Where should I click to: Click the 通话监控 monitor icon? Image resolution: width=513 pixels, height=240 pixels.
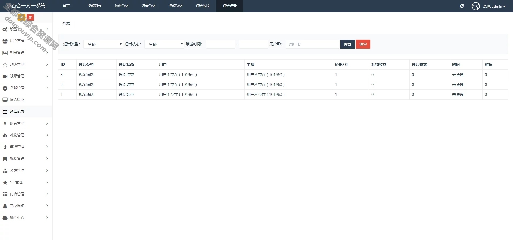click(x=5, y=100)
